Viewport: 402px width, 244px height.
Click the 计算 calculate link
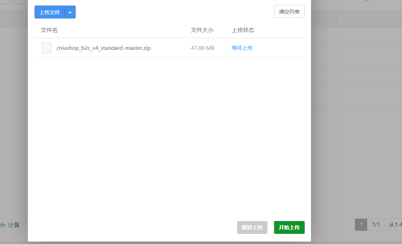pos(15,225)
